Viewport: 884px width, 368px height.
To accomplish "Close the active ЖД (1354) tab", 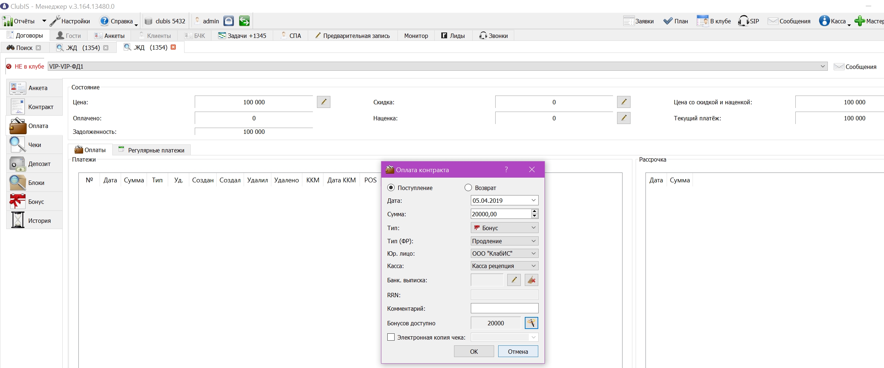I will point(173,47).
